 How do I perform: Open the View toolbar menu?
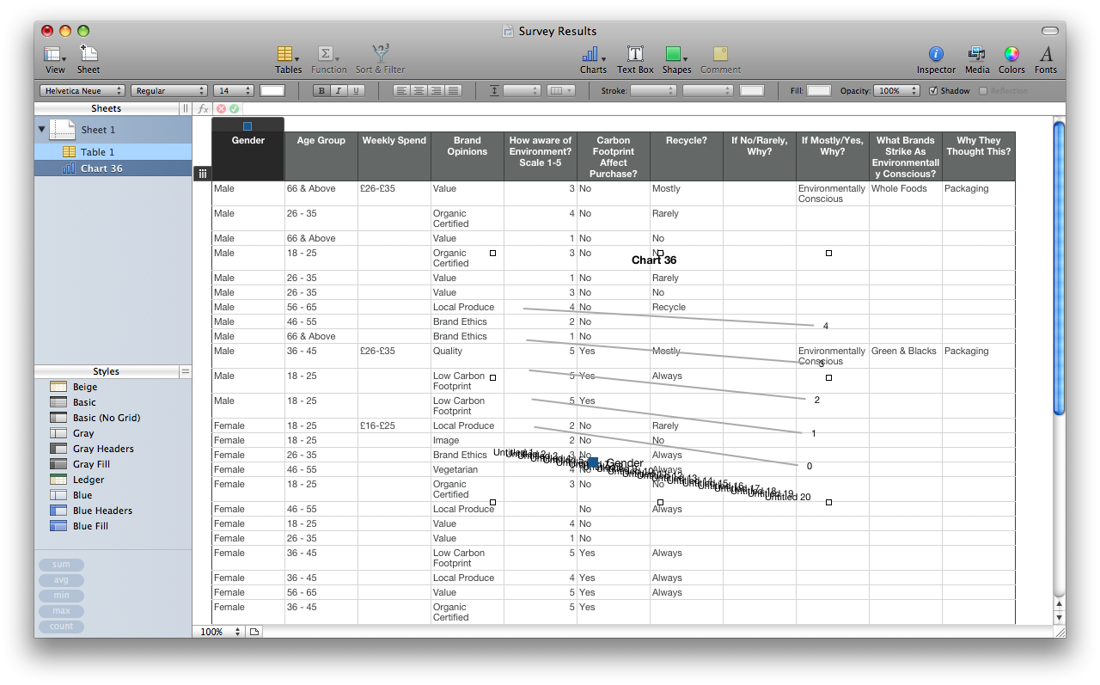tap(55, 59)
